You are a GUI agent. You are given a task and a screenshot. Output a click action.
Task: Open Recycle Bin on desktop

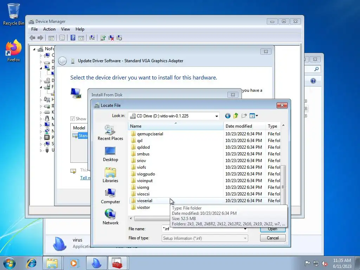click(13, 14)
